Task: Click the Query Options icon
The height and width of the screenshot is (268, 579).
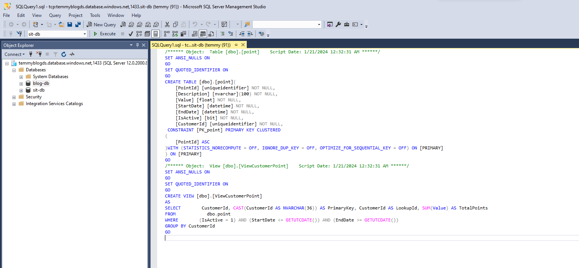Action: click(x=147, y=34)
